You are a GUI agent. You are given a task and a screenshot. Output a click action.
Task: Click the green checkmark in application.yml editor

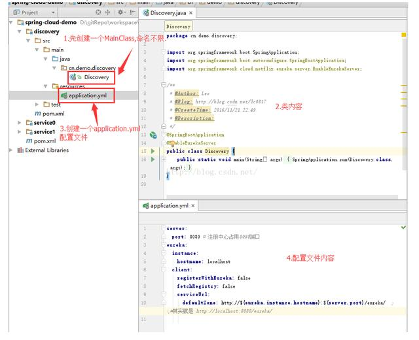point(403,228)
